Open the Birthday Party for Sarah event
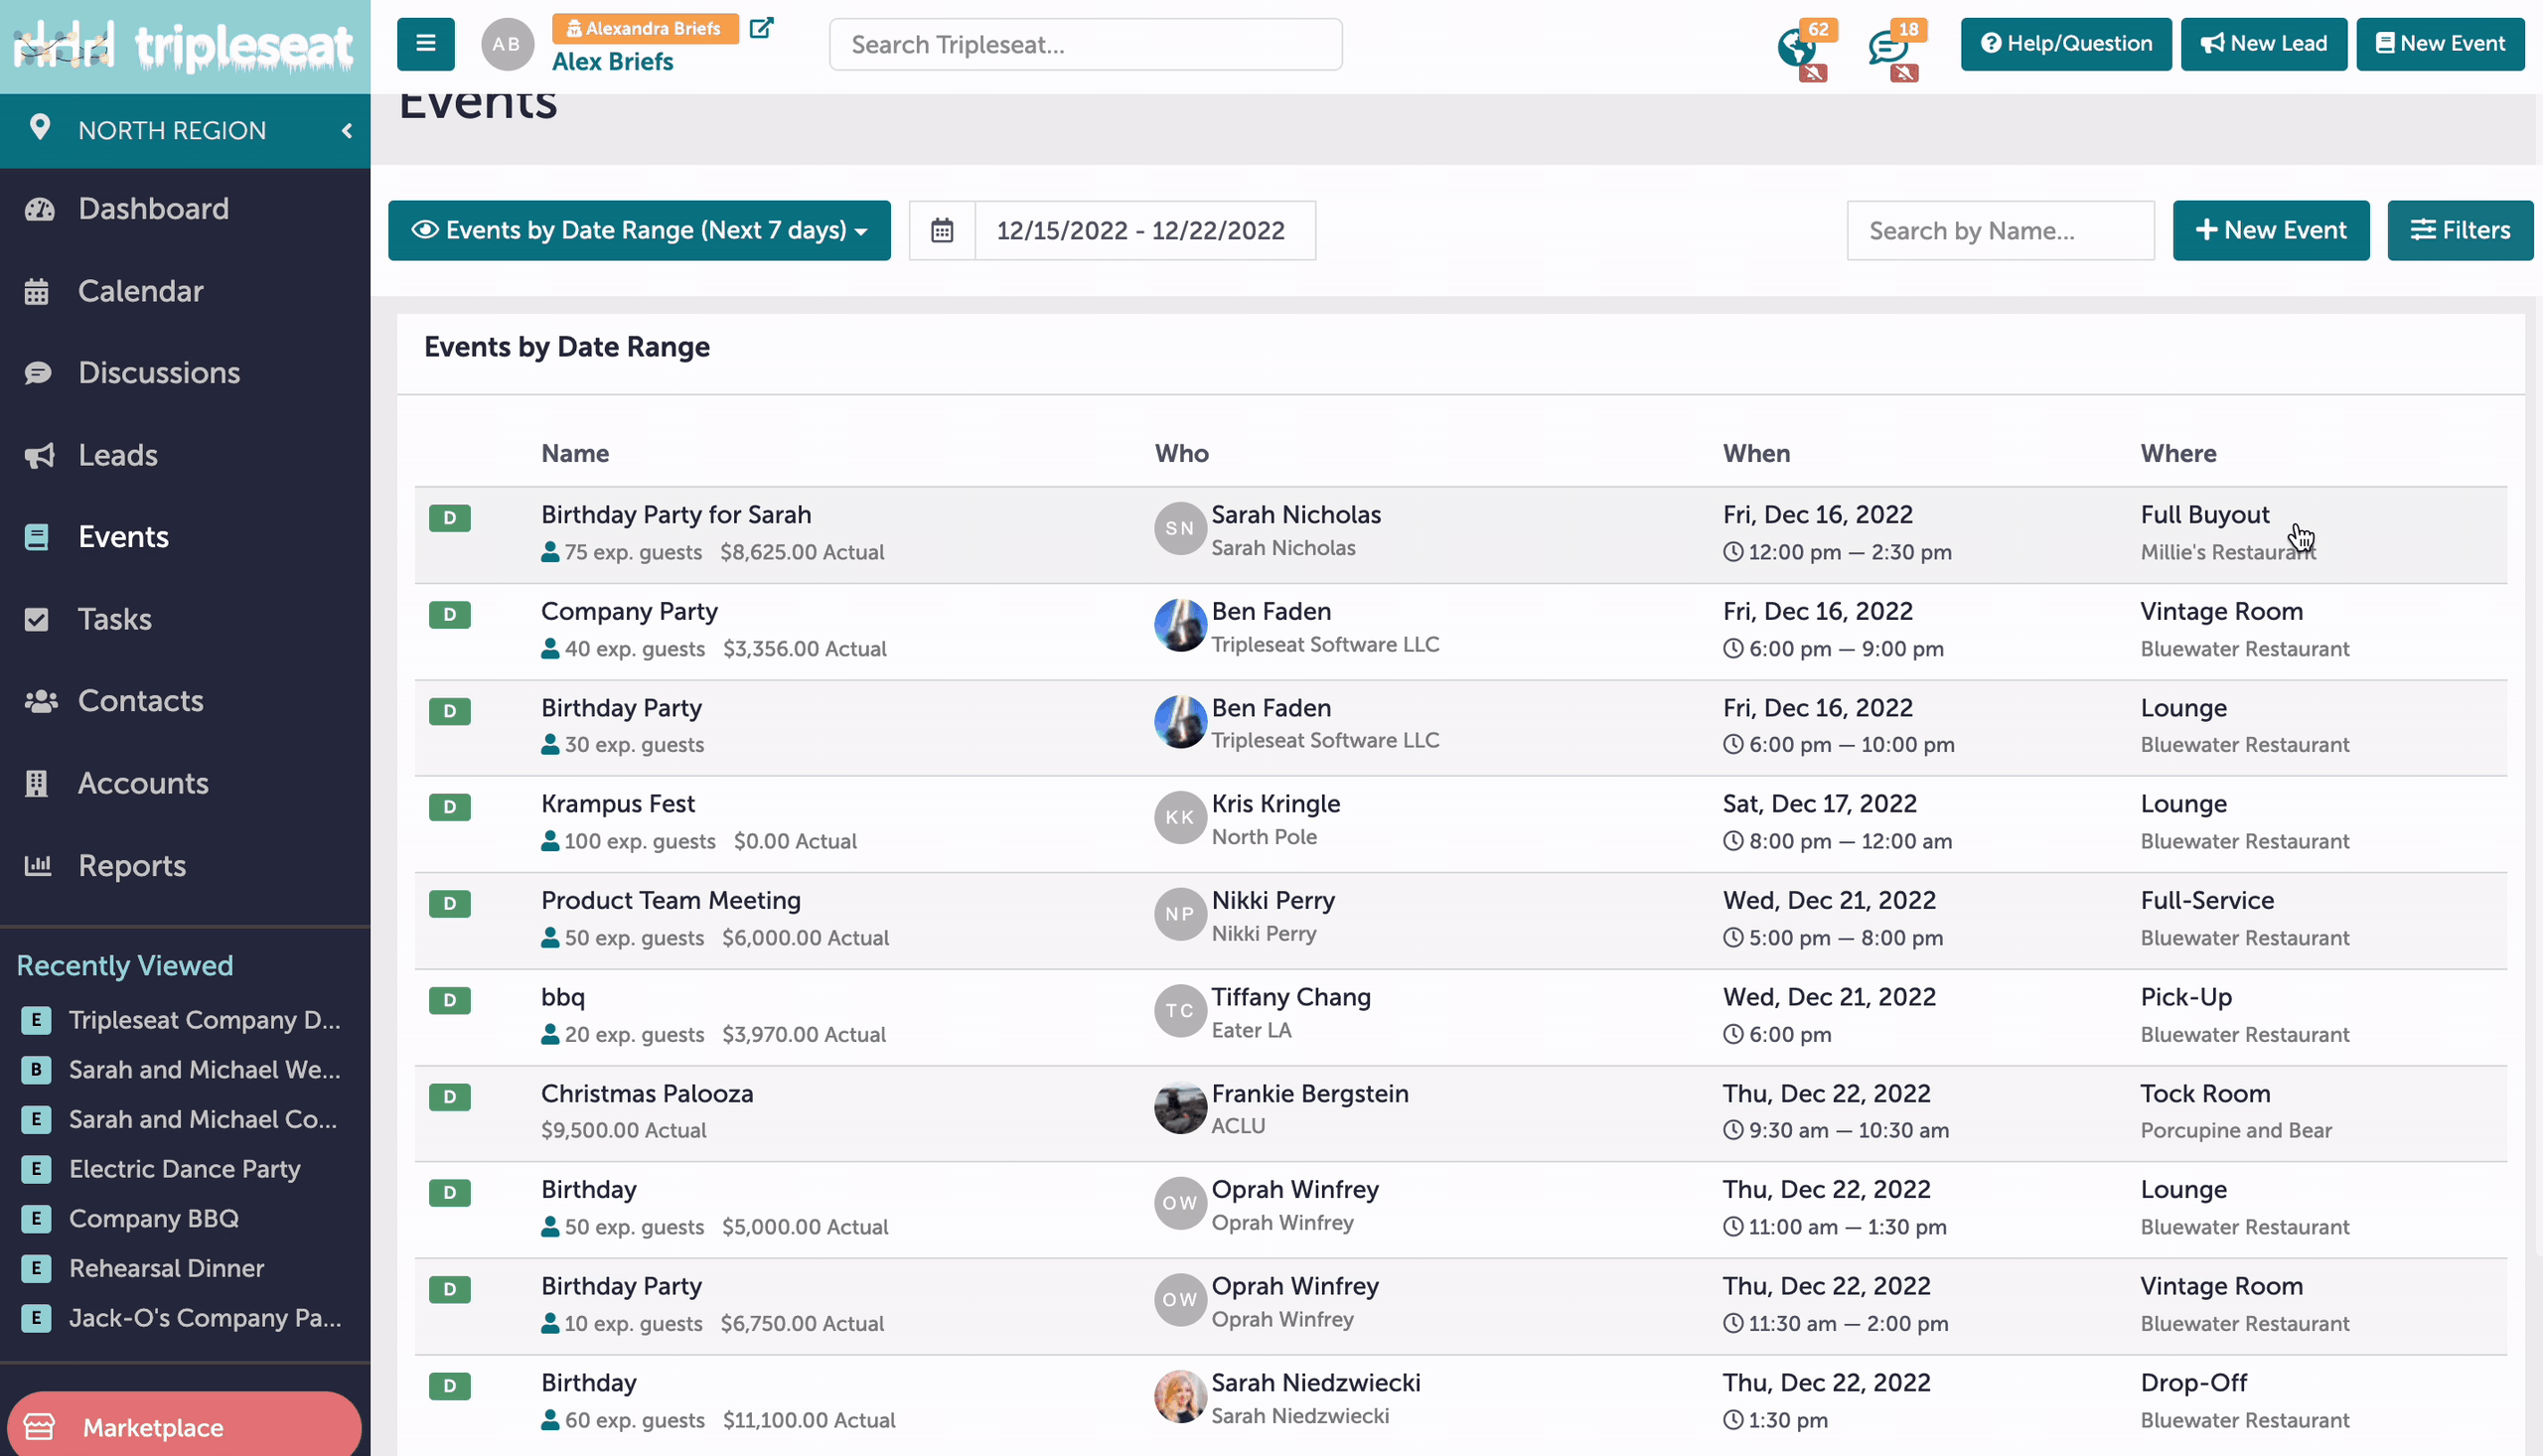This screenshot has height=1456, width=2543. 676,514
